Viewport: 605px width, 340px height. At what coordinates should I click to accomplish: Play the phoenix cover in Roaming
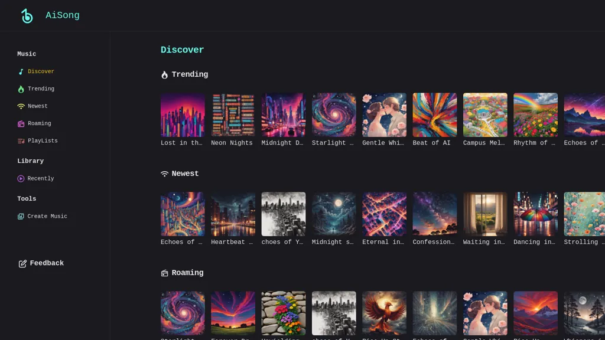click(x=384, y=313)
